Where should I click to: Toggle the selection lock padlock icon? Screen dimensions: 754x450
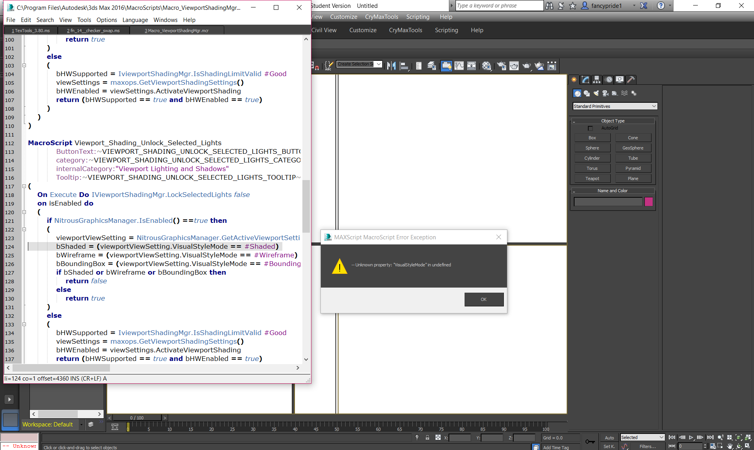[427, 437]
